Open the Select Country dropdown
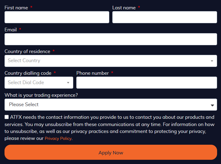 point(111,61)
